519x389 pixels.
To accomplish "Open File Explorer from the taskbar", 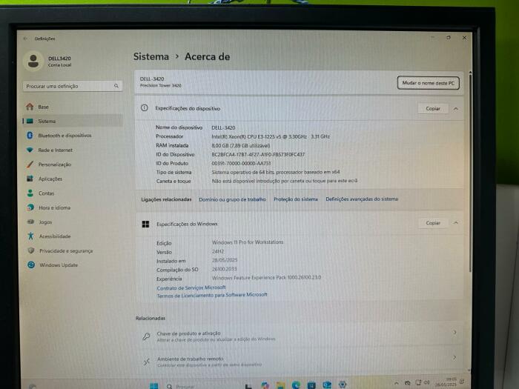I will (x=281, y=385).
